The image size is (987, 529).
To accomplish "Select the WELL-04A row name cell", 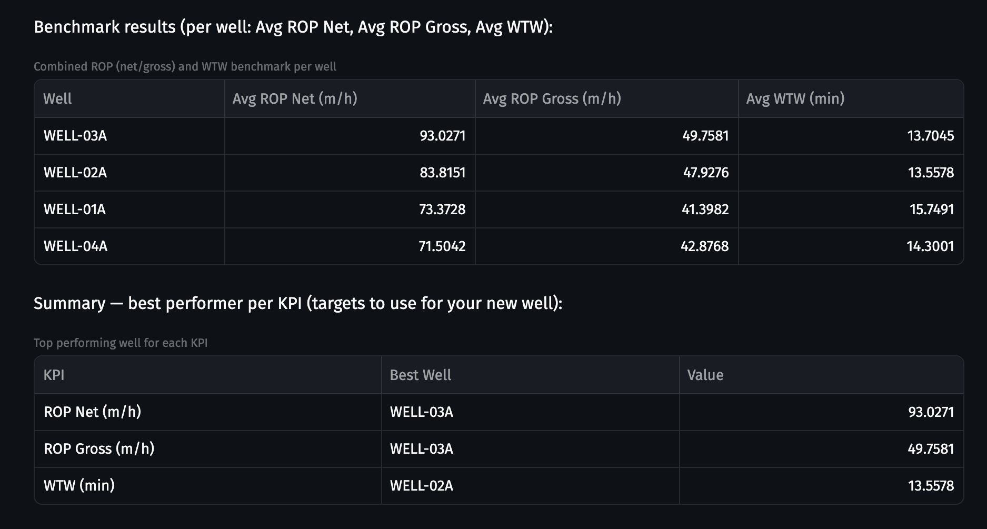I will pos(75,246).
